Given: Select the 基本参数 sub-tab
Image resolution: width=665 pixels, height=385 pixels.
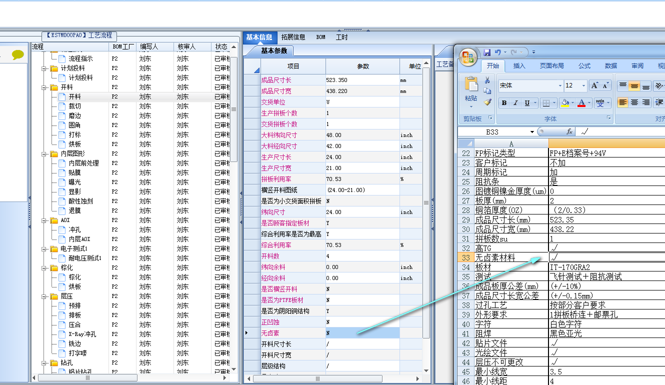Looking at the screenshot, I should click(x=274, y=50).
